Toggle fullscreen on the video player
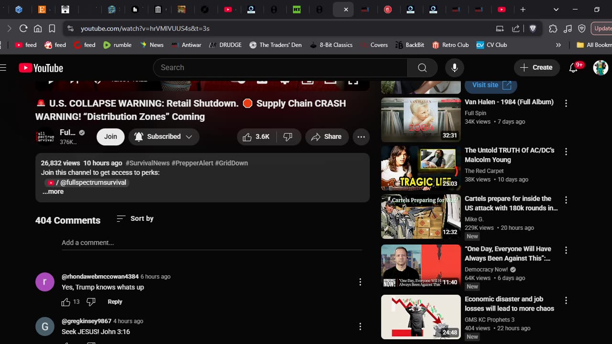The image size is (612, 344). tap(353, 82)
